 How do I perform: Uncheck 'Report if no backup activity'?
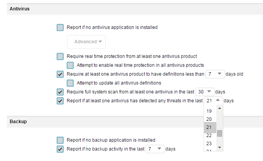pos(60,149)
